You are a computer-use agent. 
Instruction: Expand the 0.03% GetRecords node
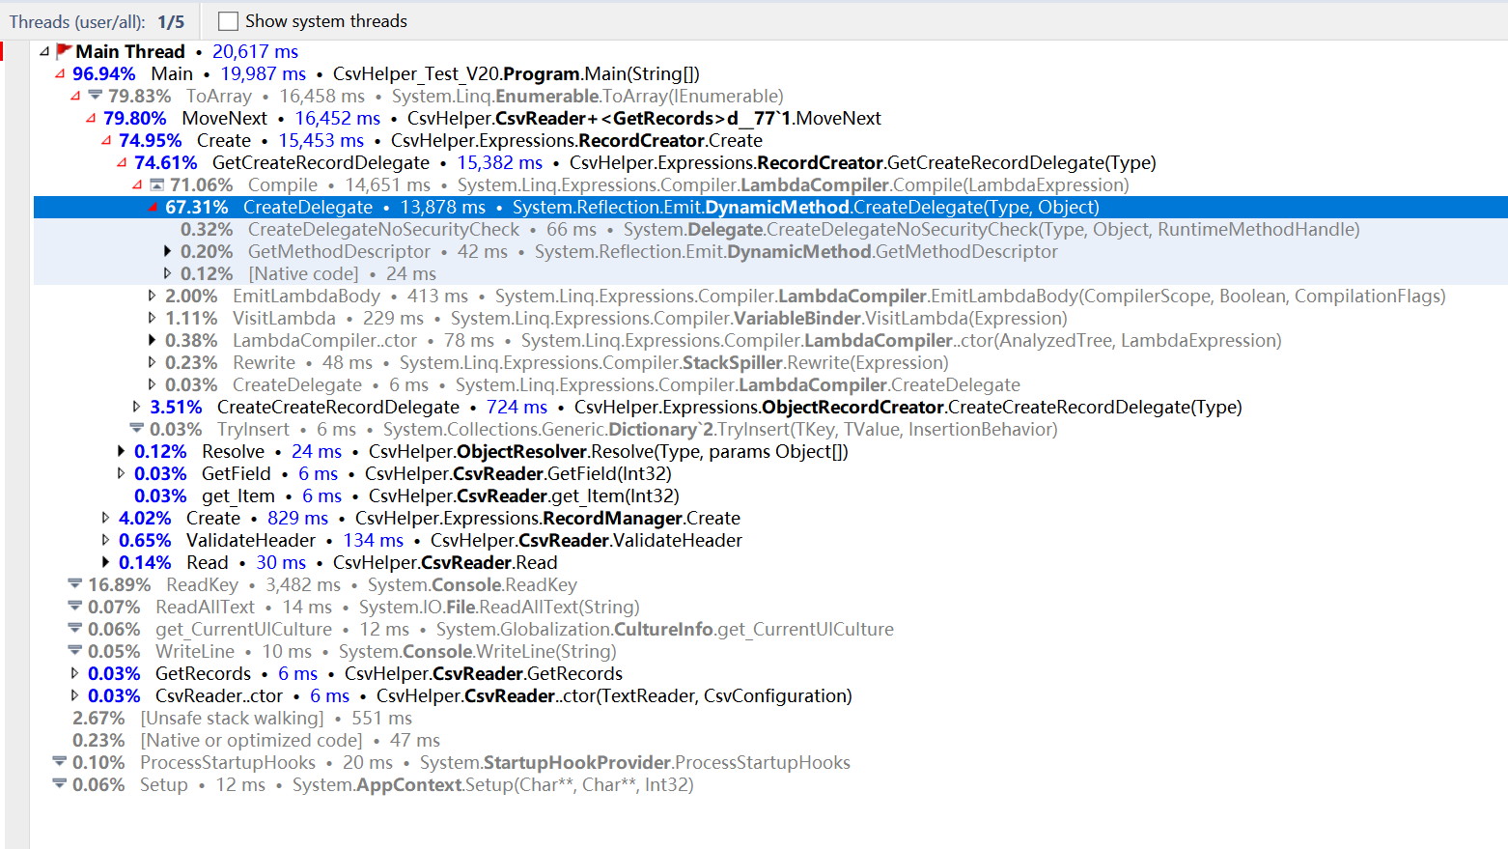[x=75, y=673]
